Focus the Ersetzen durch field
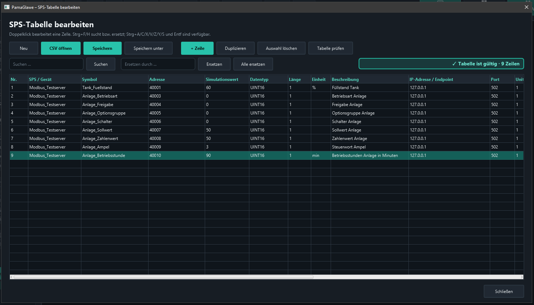Viewport: 534px width, 305px height. pos(158,64)
